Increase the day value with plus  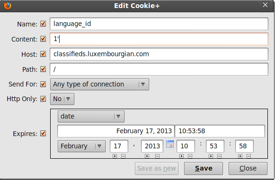pos(115,156)
